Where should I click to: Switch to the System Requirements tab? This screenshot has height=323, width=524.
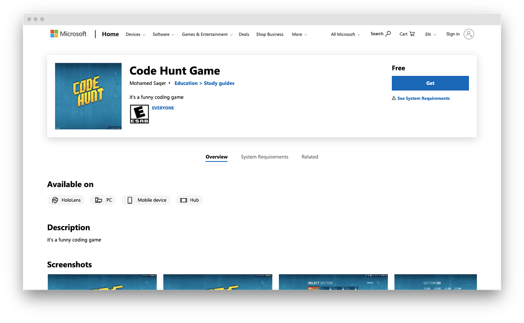point(265,157)
